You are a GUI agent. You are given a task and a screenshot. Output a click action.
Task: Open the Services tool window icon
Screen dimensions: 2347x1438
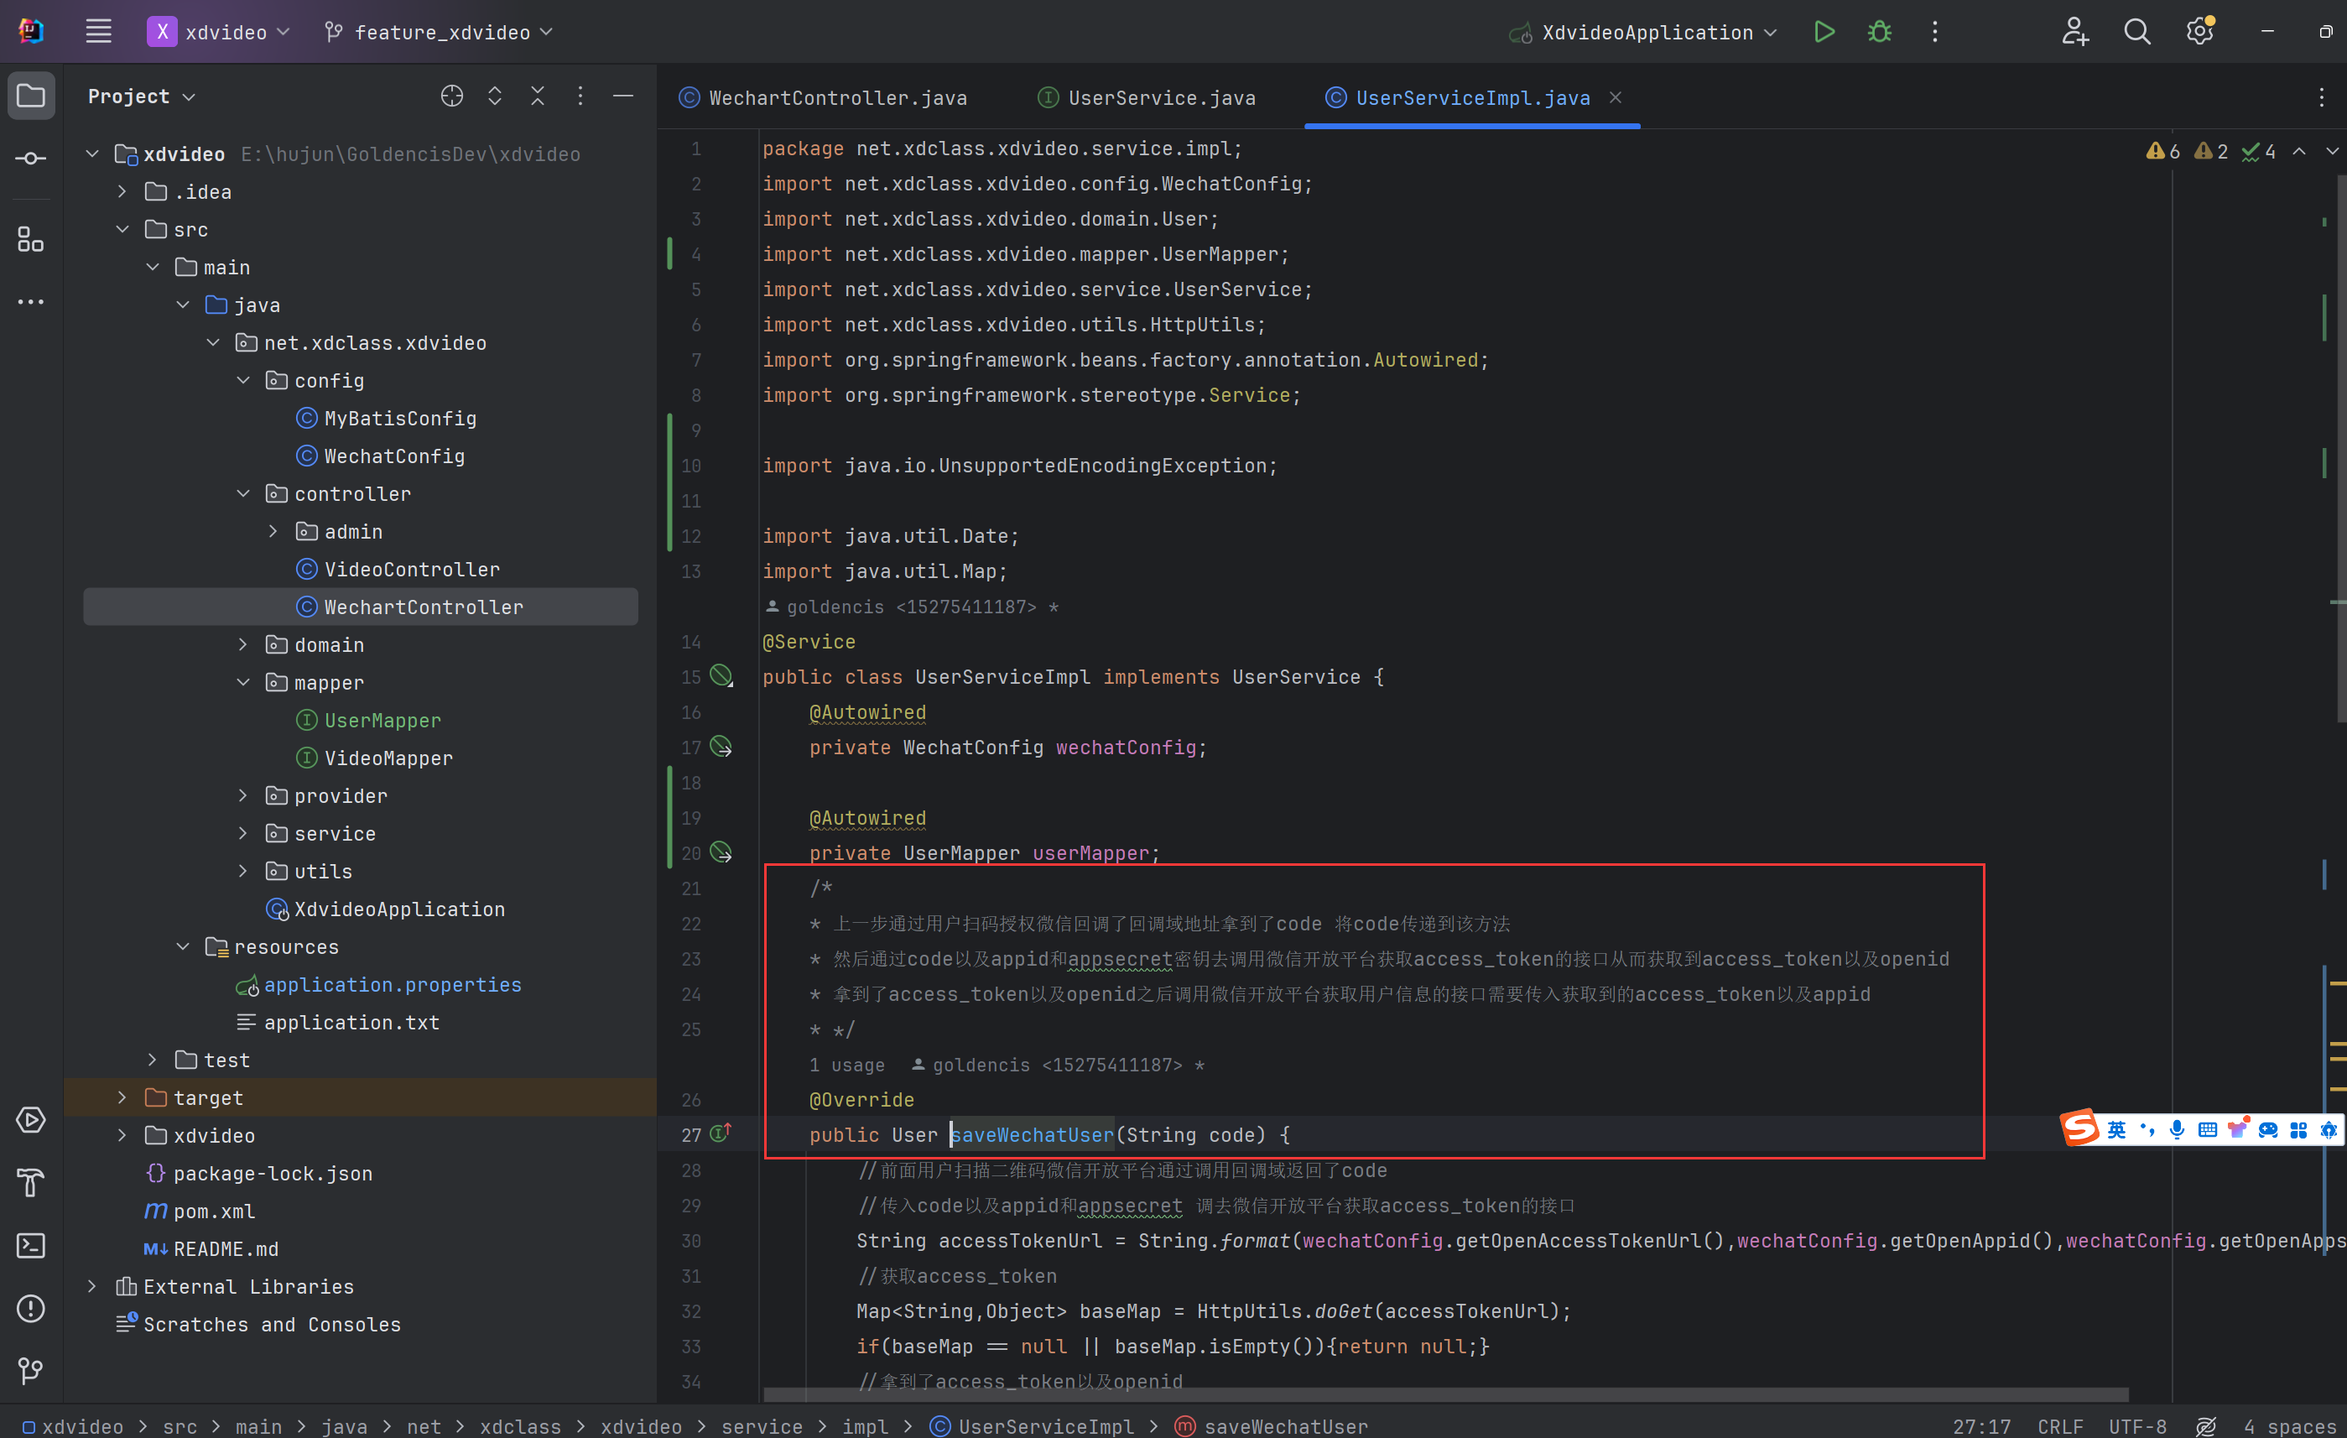(x=30, y=1120)
